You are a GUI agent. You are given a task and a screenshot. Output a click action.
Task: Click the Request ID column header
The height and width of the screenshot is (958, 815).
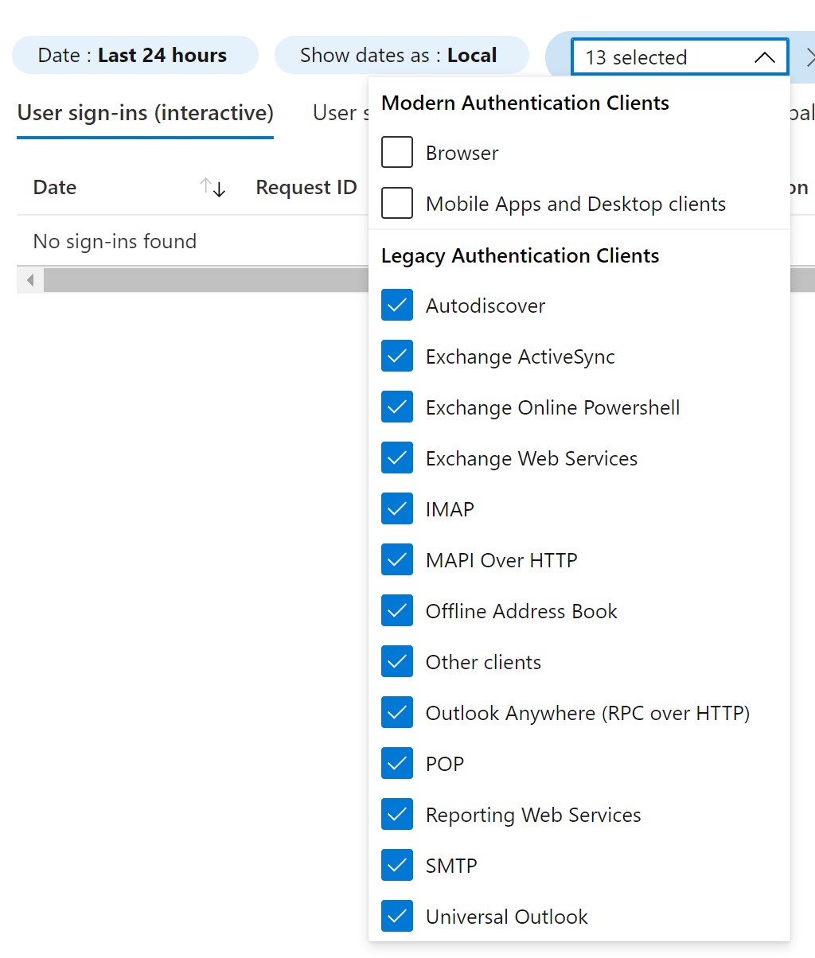tap(306, 188)
